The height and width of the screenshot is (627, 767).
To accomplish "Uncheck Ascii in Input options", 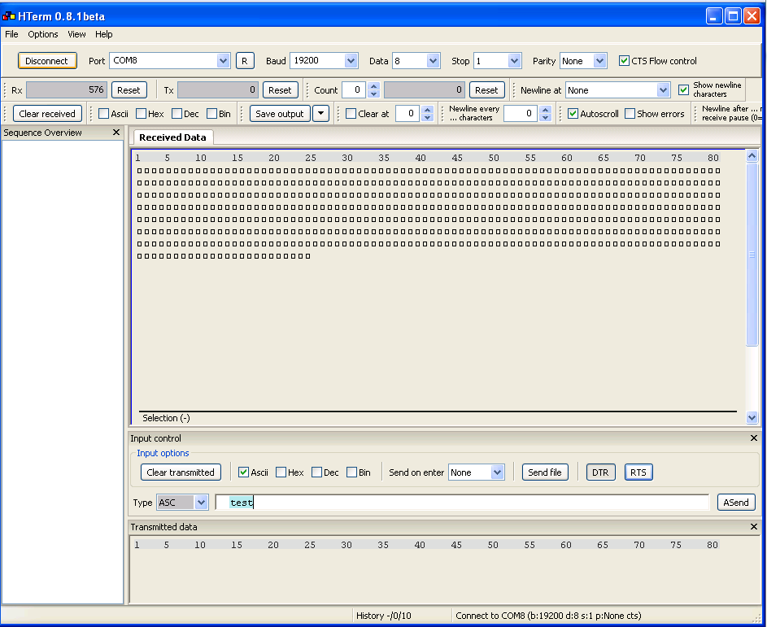I will [x=243, y=472].
